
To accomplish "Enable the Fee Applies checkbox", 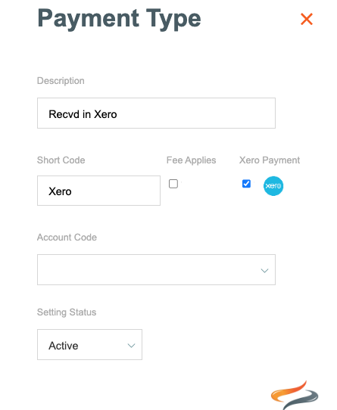I will (173, 184).
